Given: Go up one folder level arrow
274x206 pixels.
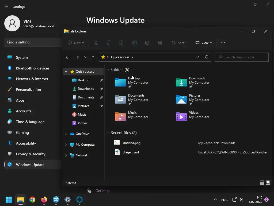Looking at the screenshot, I should pyautogui.click(x=93, y=57).
